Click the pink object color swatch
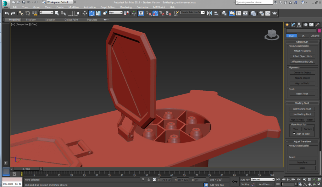This screenshot has height=187, width=322. point(319,31)
